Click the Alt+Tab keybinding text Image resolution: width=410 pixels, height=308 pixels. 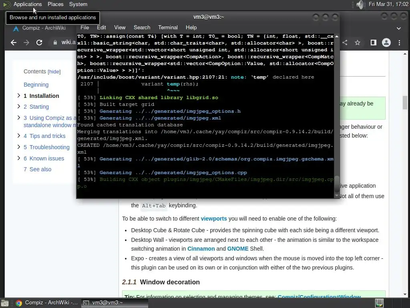click(154, 206)
